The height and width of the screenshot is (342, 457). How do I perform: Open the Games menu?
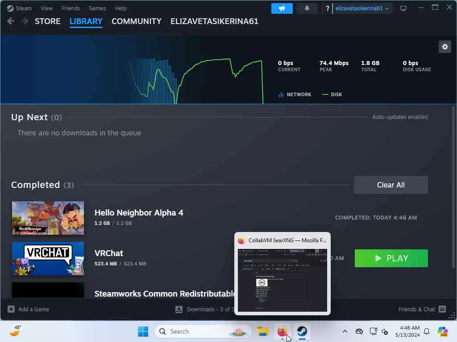tap(97, 8)
